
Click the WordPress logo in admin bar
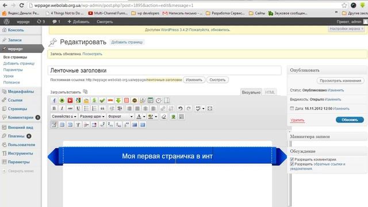point(6,22)
